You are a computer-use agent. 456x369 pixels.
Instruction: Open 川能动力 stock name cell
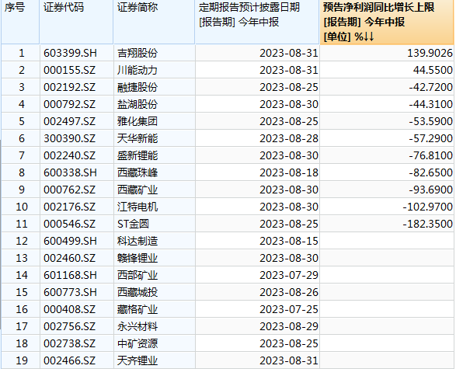pos(137,71)
